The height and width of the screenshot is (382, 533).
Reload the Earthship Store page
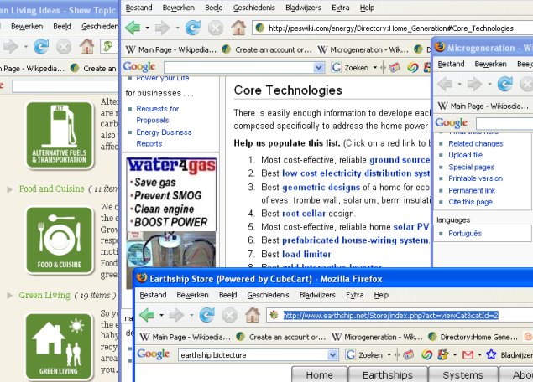pyautogui.click(x=206, y=315)
